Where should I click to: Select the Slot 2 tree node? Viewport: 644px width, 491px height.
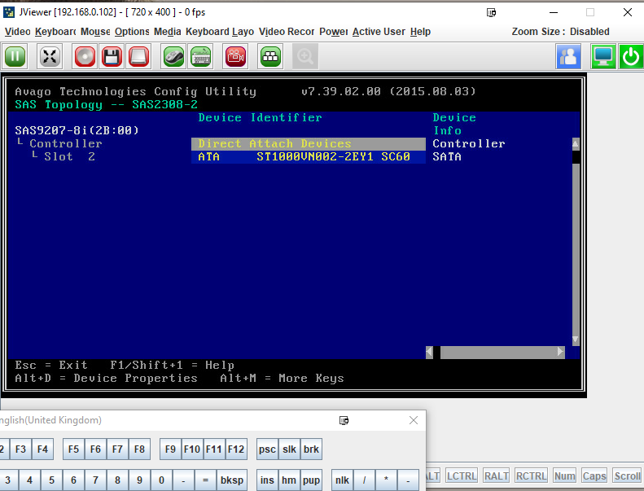point(69,156)
